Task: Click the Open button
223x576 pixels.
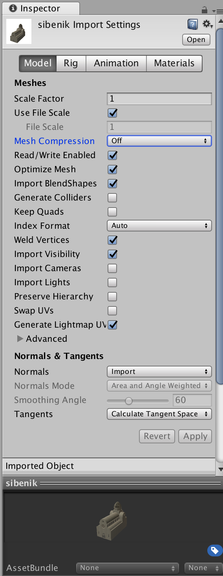Action: pyautogui.click(x=196, y=40)
